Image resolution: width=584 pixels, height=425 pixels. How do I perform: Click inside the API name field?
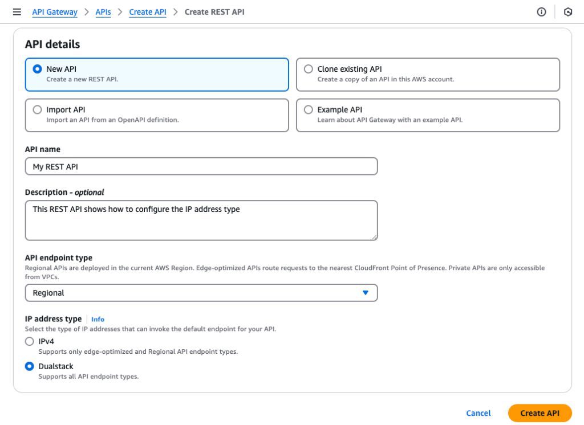[x=201, y=166]
